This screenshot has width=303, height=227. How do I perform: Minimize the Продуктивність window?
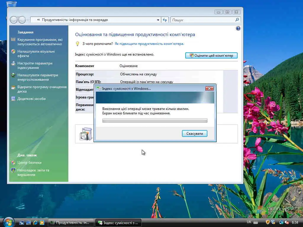[219, 12]
